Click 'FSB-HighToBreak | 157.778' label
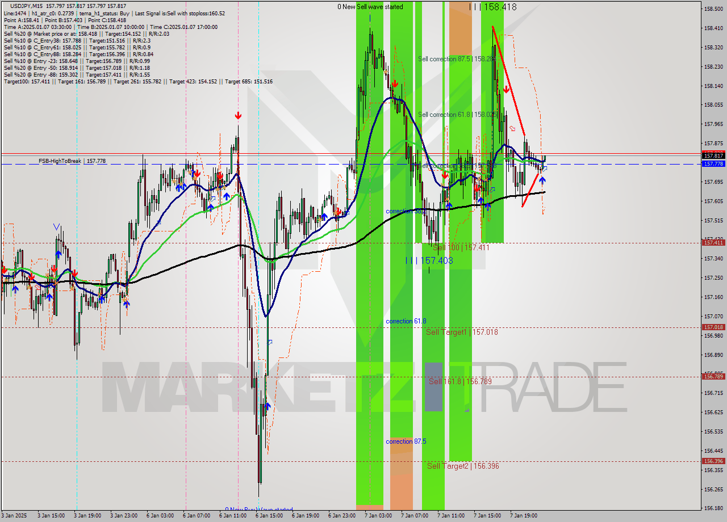 click(72, 161)
